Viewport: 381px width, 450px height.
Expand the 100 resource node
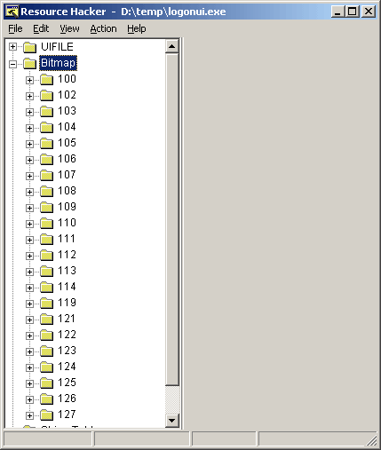click(29, 80)
